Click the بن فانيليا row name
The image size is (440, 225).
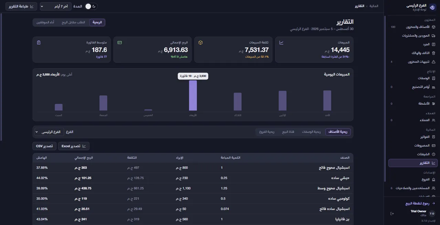(x=342, y=219)
